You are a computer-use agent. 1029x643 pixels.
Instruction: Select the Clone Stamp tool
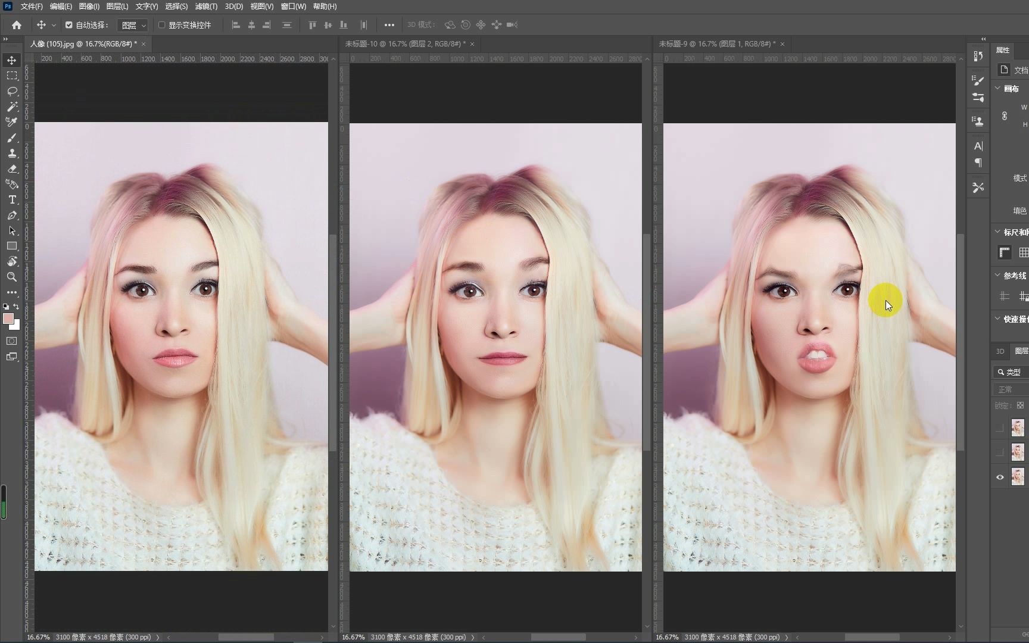pos(11,153)
